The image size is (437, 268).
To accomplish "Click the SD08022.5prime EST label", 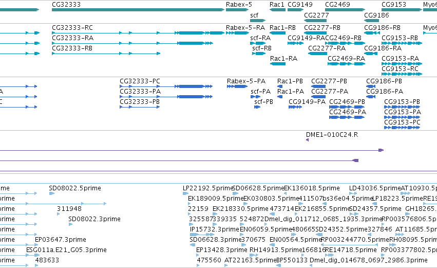I will 75,188.
